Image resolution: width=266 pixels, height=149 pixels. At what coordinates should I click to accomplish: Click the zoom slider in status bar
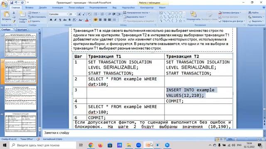pos(247,139)
